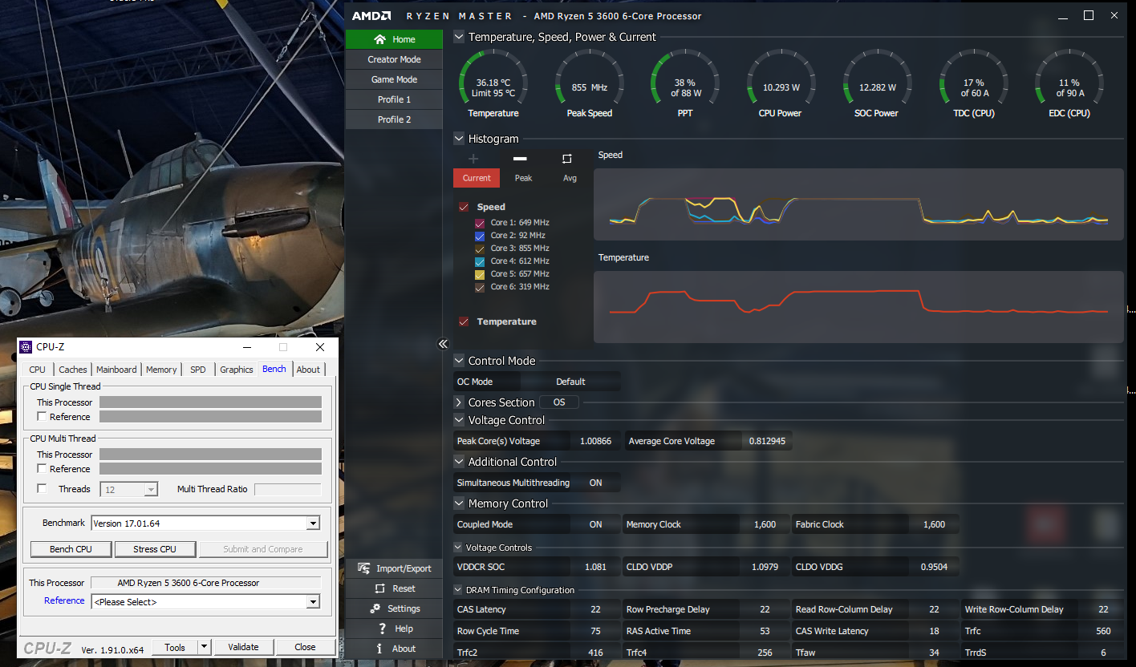The image size is (1136, 667).
Task: Click the CPU-Z window title icon
Action: coord(26,347)
